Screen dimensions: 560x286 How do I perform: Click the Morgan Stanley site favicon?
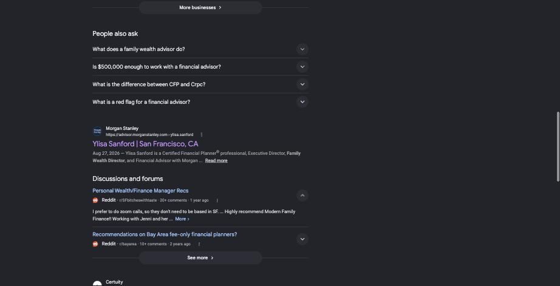[x=97, y=131]
